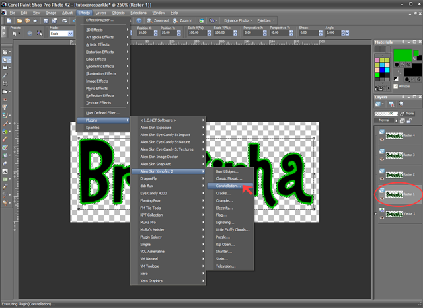Click the Open folder icon

click(19, 20)
